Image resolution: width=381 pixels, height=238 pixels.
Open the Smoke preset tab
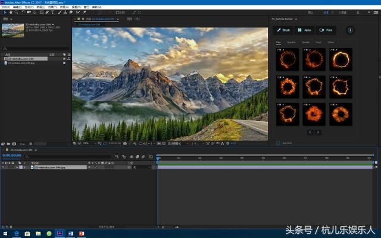[x=305, y=42]
